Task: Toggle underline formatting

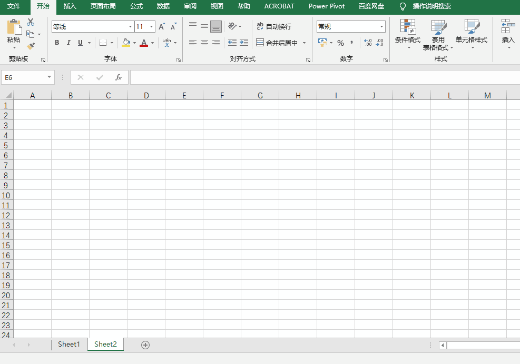Action: point(80,43)
